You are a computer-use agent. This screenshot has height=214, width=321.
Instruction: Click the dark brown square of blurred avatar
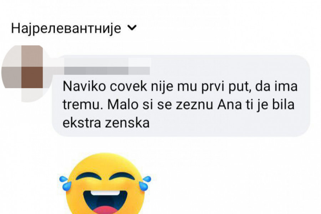(32, 77)
